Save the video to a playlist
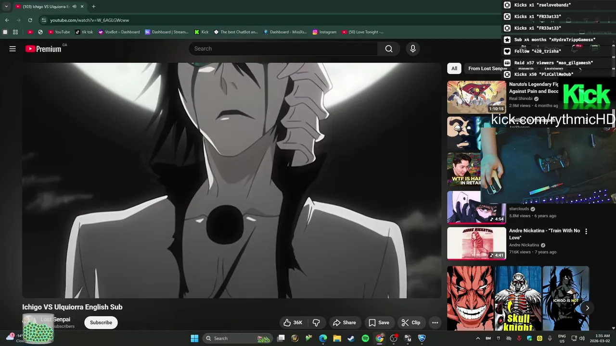The width and height of the screenshot is (616, 346). (379, 322)
